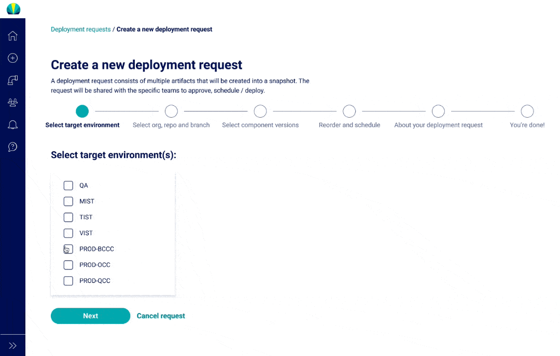Viewport: 560px width, 356px height.
Task: Check the VIST environment checkbox
Action: coord(68,233)
